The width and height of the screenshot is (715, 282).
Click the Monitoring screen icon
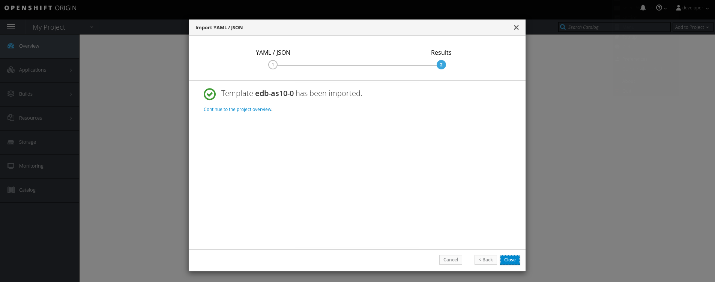[x=11, y=166]
